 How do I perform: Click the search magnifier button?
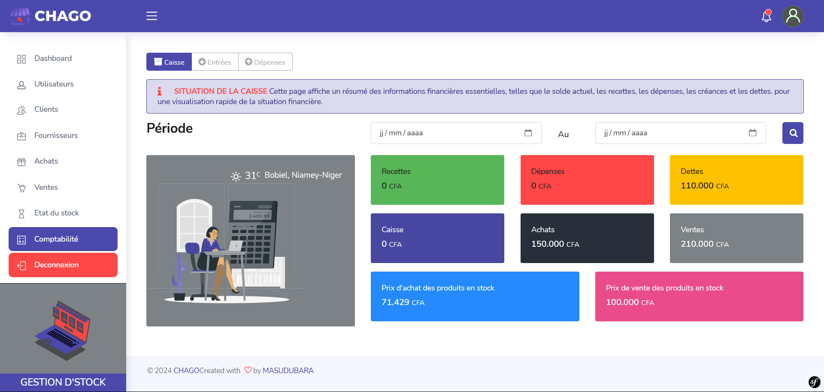click(793, 133)
